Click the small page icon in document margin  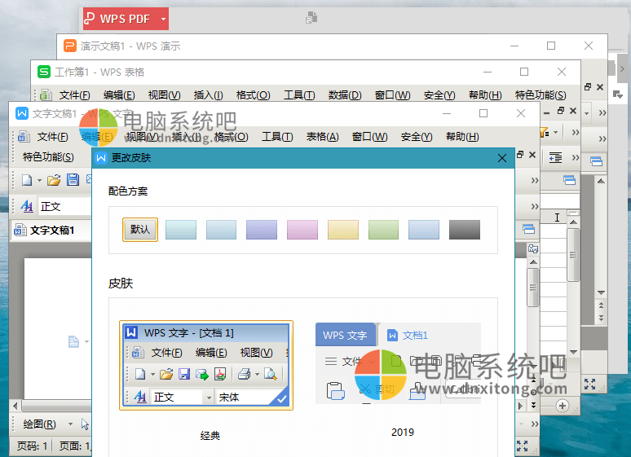(73, 341)
